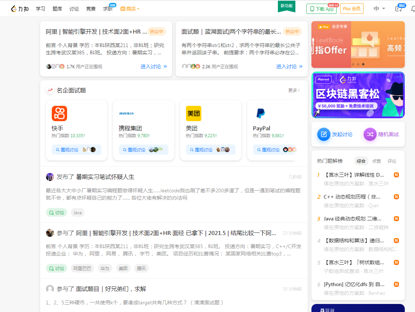
Task: Click avatar of 好兄弟们，求解 post author
Action: tap(50, 289)
